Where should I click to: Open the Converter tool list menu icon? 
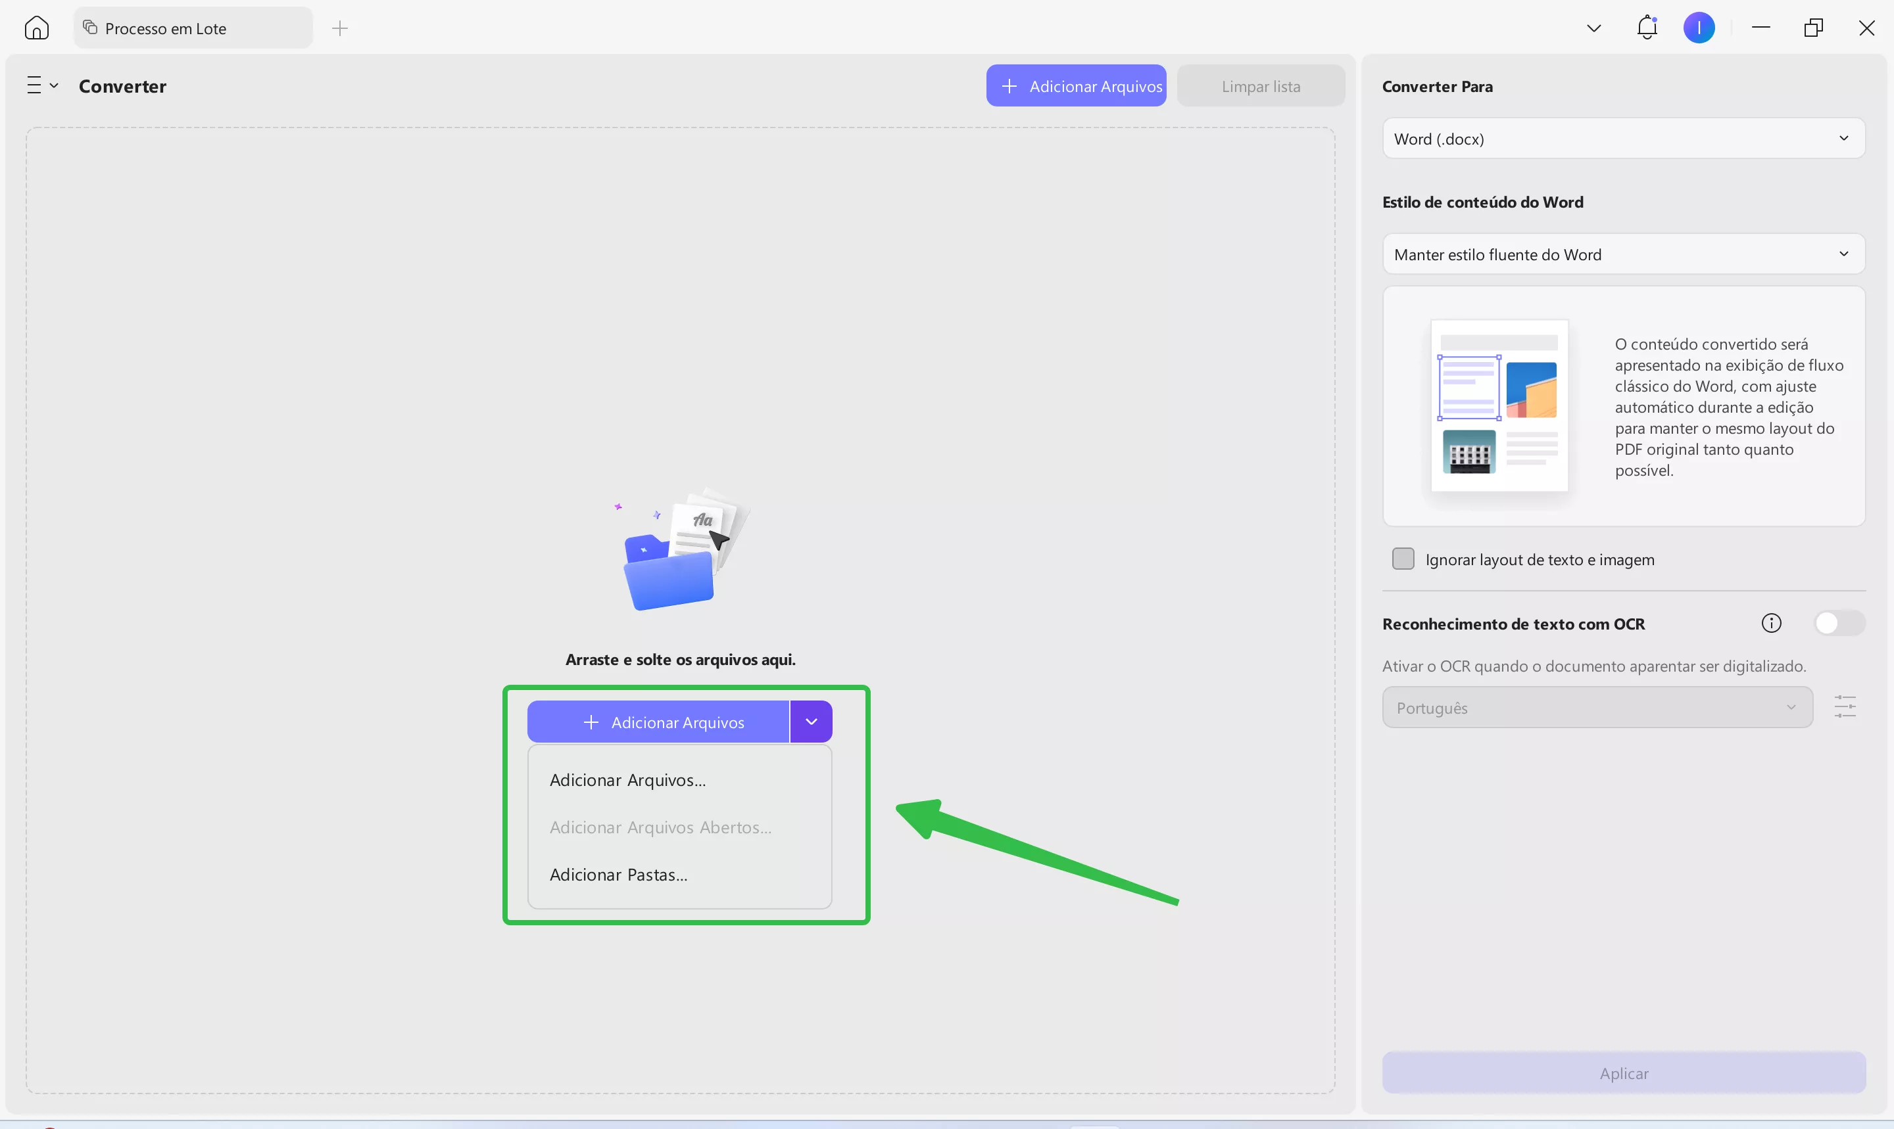tap(42, 85)
